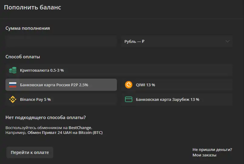The width and height of the screenshot is (244, 164).
Task: Click the currency dropdown chevron arrow
Action: click(228, 41)
